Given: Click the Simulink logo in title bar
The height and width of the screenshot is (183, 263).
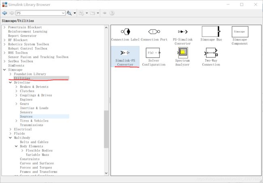Looking at the screenshot, I should pyautogui.click(x=5, y=4).
